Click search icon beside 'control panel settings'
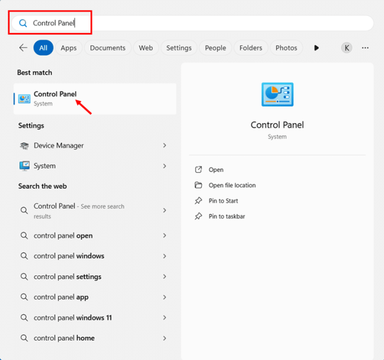The width and height of the screenshot is (384, 360). tap(24, 277)
